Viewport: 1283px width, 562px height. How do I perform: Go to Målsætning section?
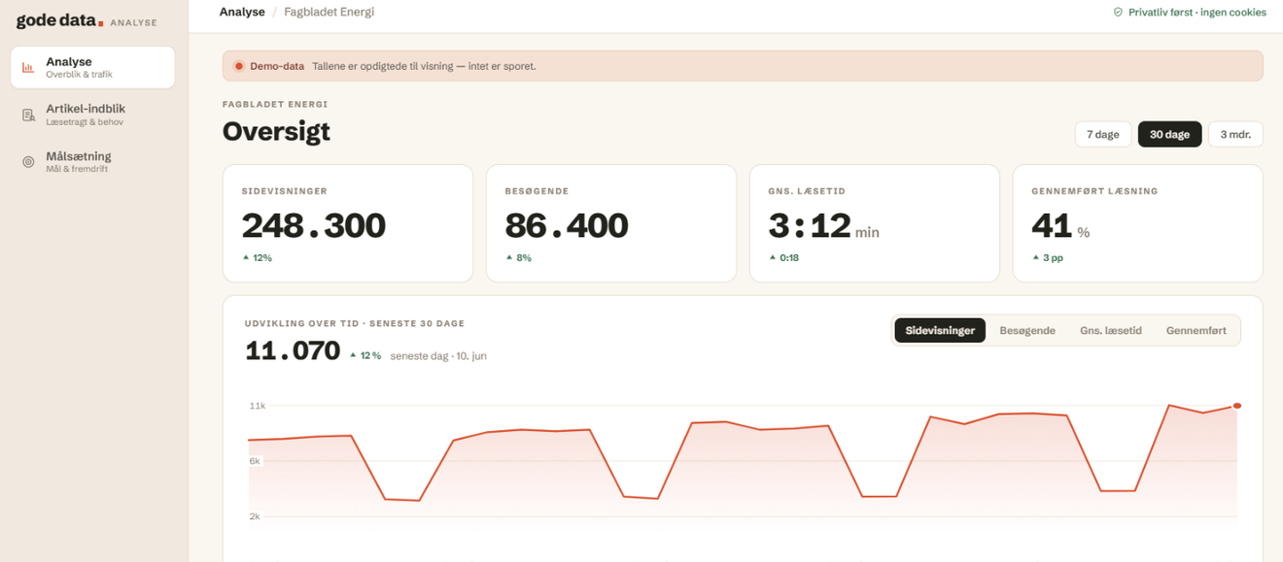(x=93, y=162)
